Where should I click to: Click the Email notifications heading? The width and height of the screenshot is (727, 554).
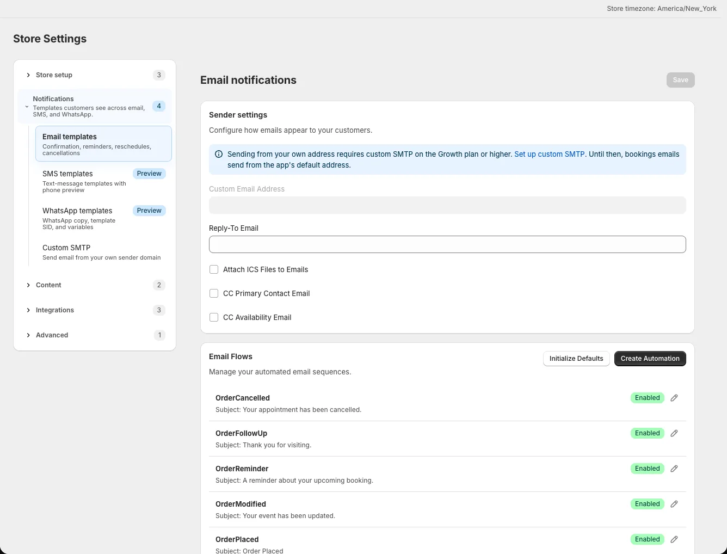tap(248, 80)
